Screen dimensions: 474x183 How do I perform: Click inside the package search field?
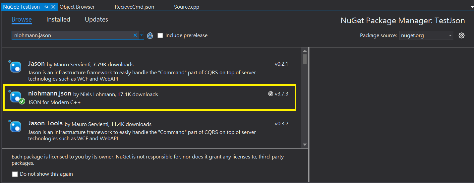click(73, 35)
